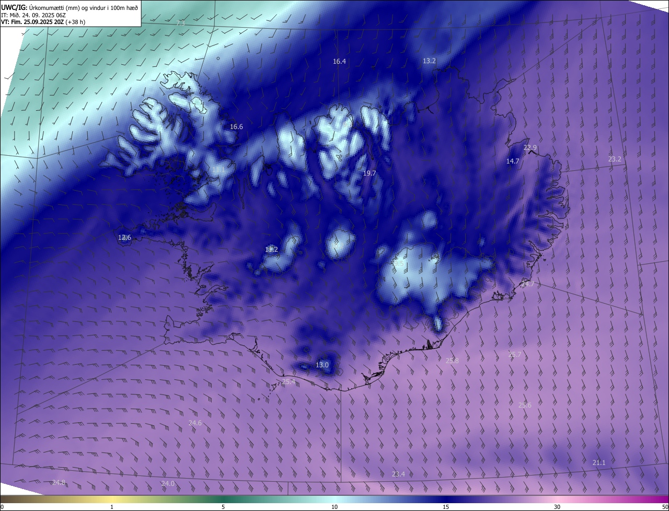Viewport: 669px width, 511px height.
Task: Click the color scale tick labeled 10
Action: 334,507
